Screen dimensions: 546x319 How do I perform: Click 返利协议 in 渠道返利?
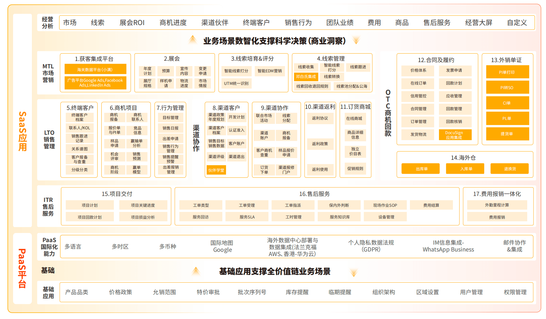coord(320,118)
